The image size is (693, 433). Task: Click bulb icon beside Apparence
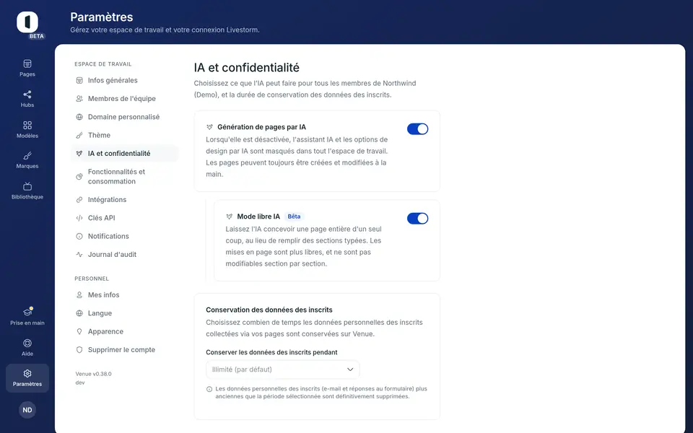click(79, 331)
